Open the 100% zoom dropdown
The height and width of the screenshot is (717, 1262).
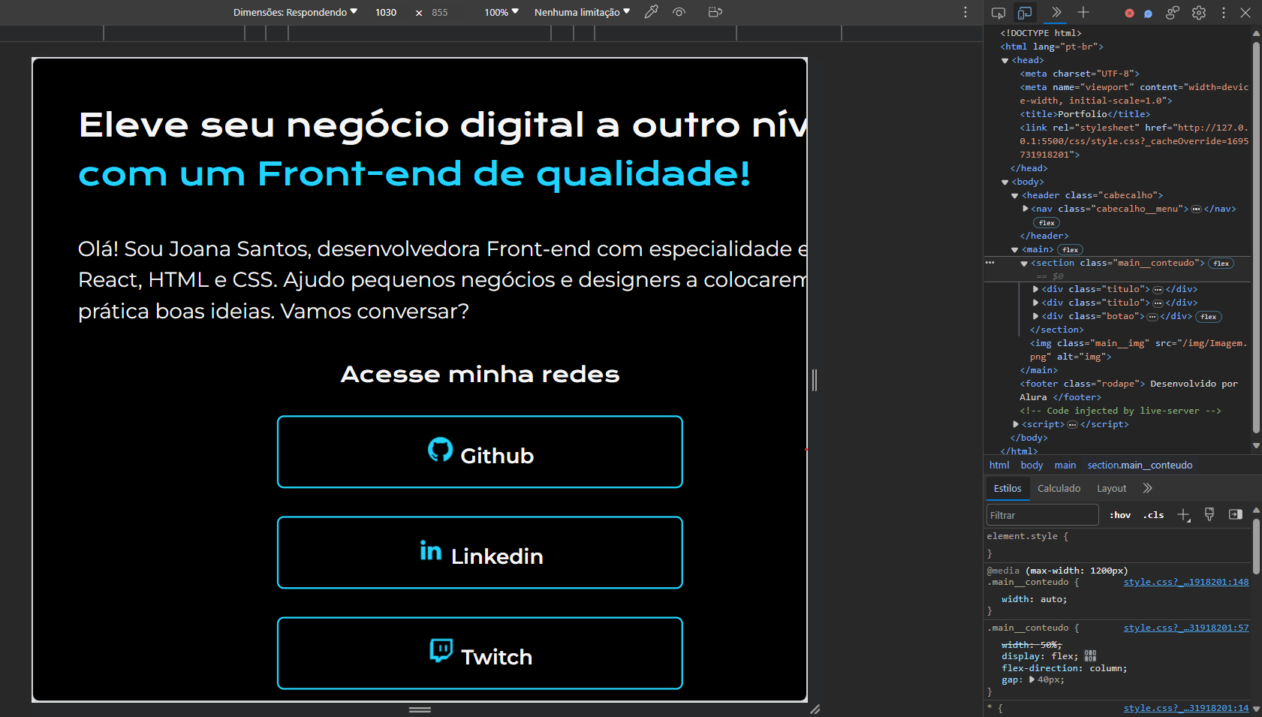(501, 12)
